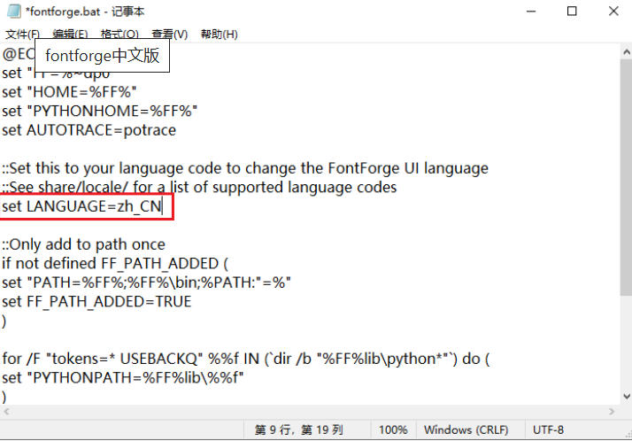Click the Notepad icon in title bar
632x441 pixels.
tap(13, 11)
